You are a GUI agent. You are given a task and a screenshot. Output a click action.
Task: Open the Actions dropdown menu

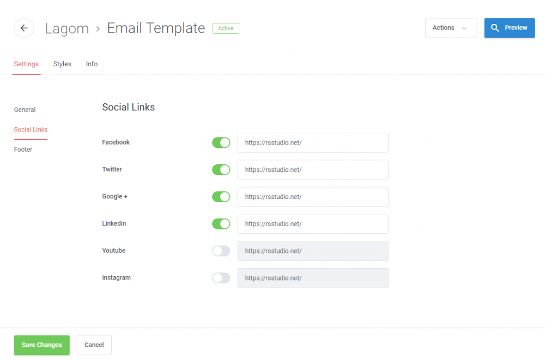pyautogui.click(x=451, y=28)
